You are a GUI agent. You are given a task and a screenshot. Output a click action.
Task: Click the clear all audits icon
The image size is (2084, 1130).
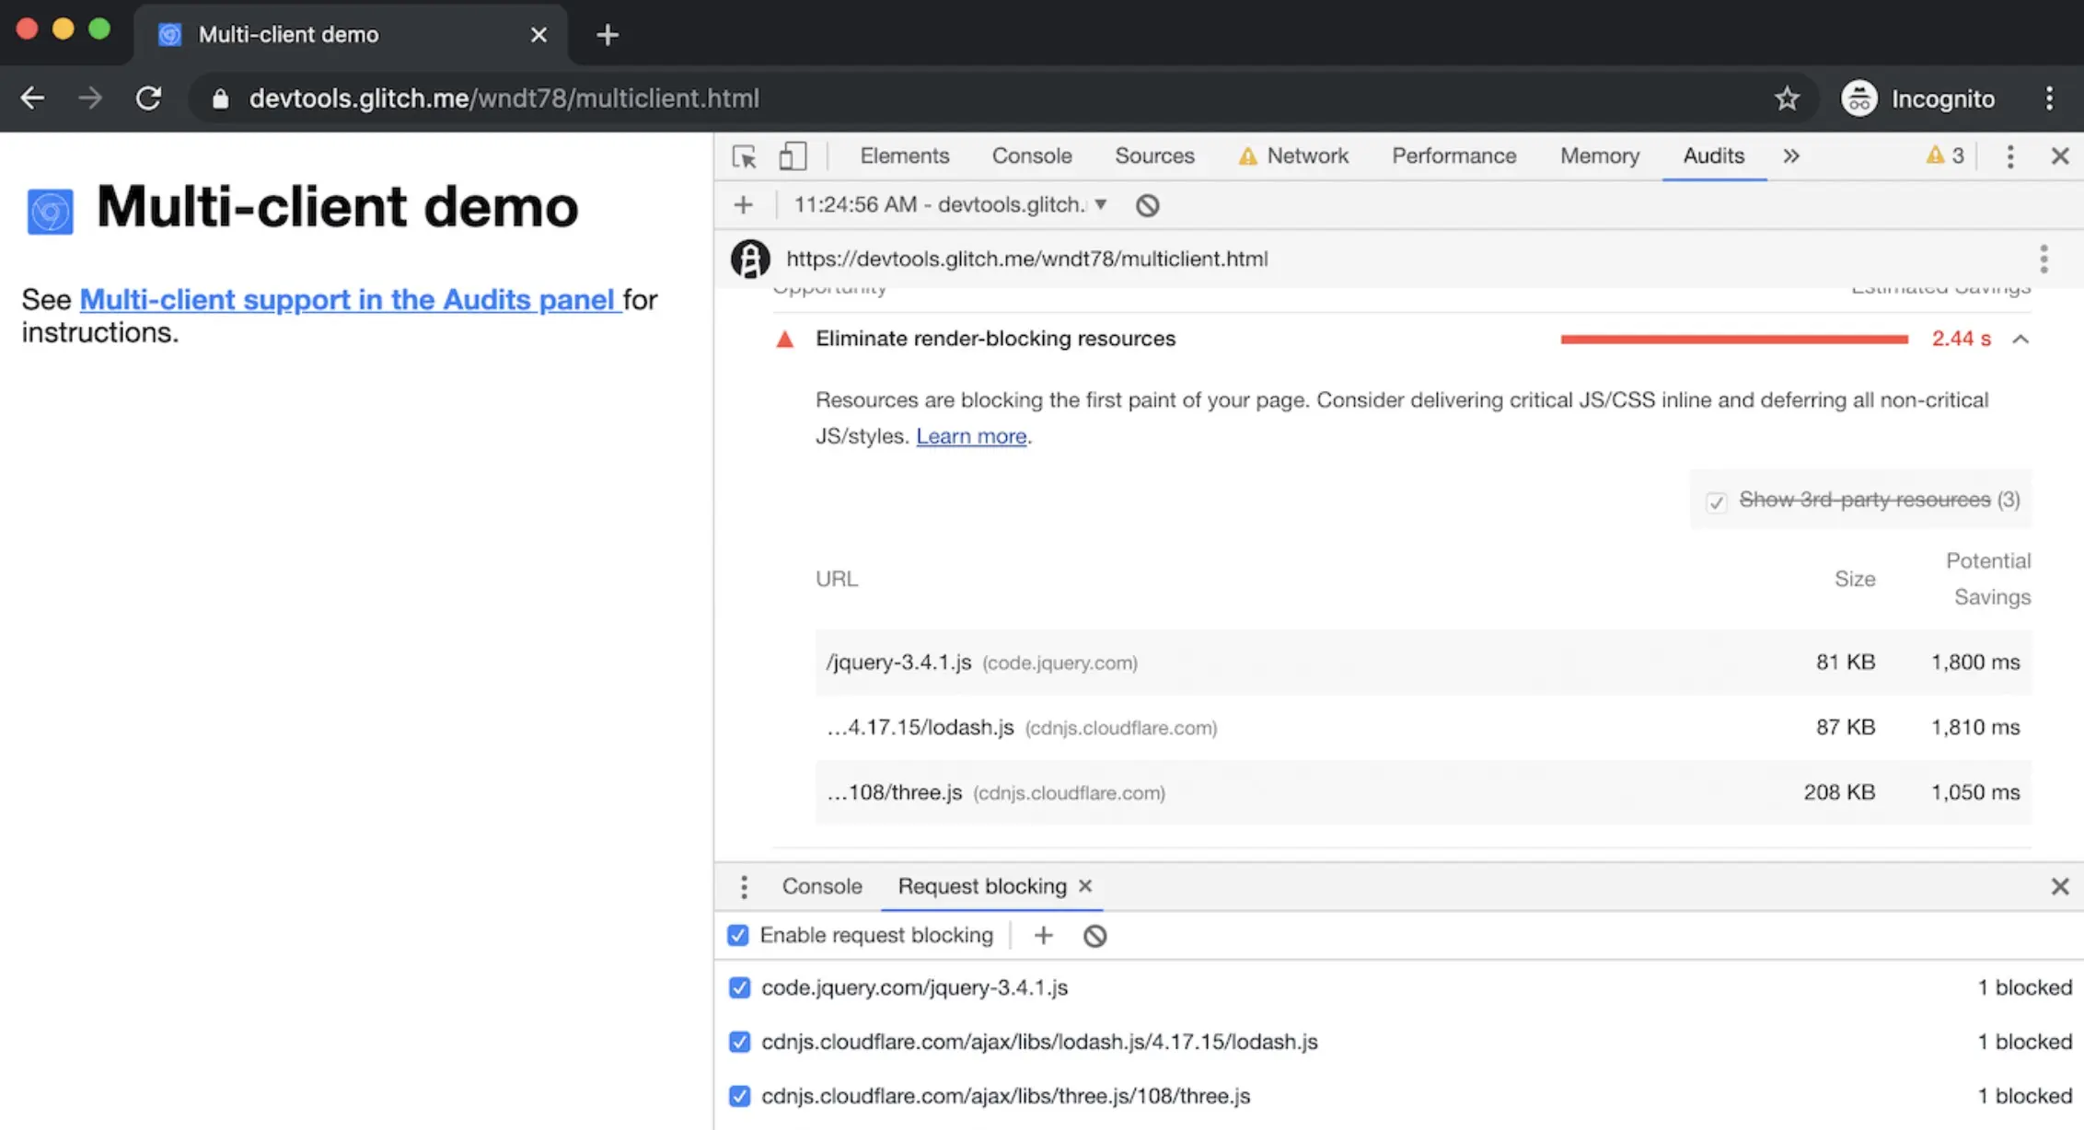click(1147, 205)
